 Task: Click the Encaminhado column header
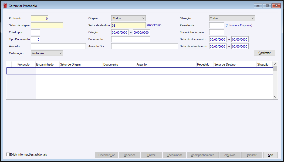pos(48,64)
